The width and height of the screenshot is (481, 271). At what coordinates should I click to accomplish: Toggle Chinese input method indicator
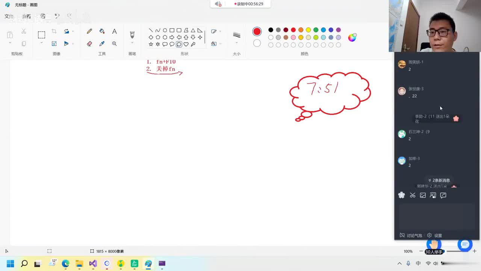[418, 263]
